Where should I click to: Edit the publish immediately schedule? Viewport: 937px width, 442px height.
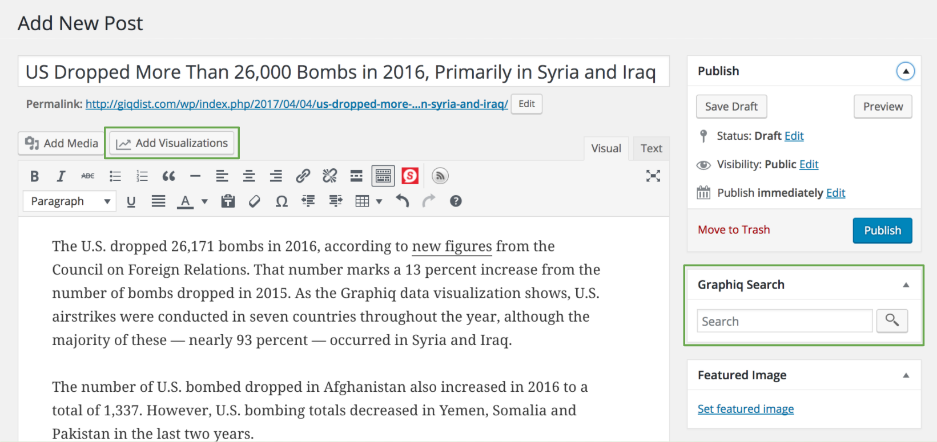coord(835,193)
